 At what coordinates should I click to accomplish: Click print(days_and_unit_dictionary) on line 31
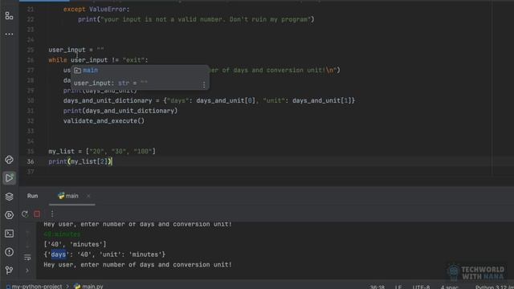click(x=120, y=111)
